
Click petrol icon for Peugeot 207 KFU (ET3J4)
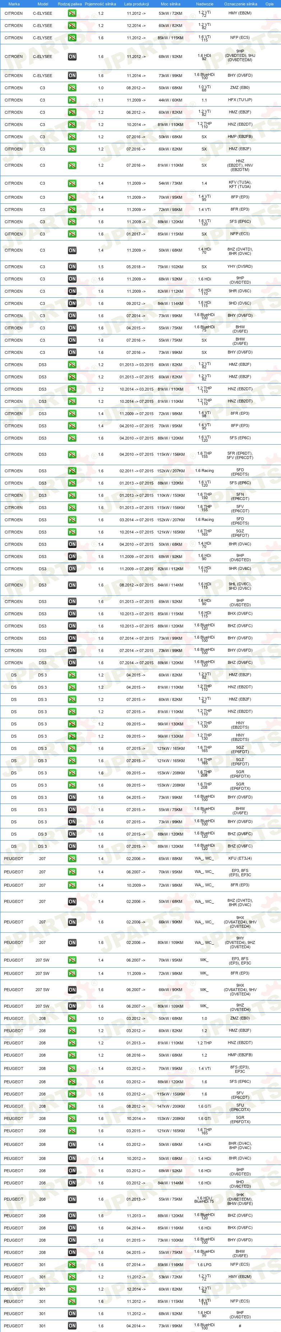click(72, 858)
